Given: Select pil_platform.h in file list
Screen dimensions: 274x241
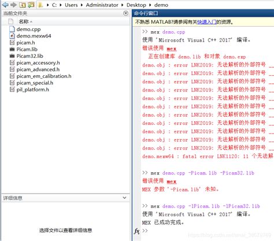Looking at the screenshot, I should (32, 90).
